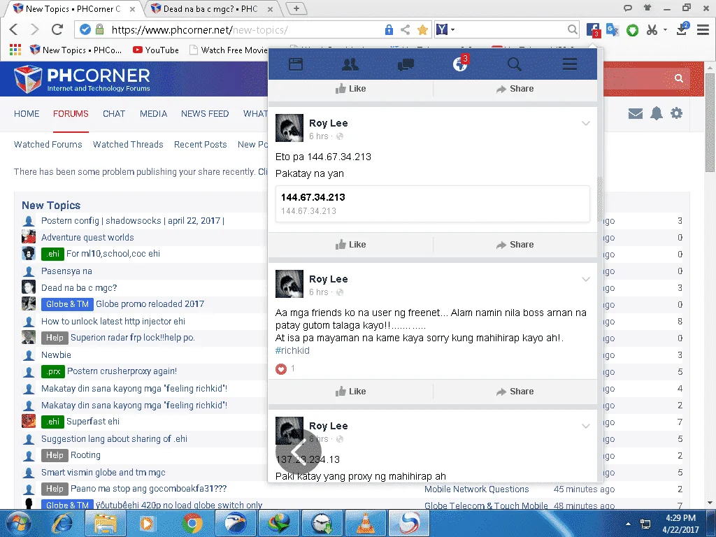Click the PHCorner search magnifier icon
Viewport: 716px width, 537px height.
click(x=679, y=78)
